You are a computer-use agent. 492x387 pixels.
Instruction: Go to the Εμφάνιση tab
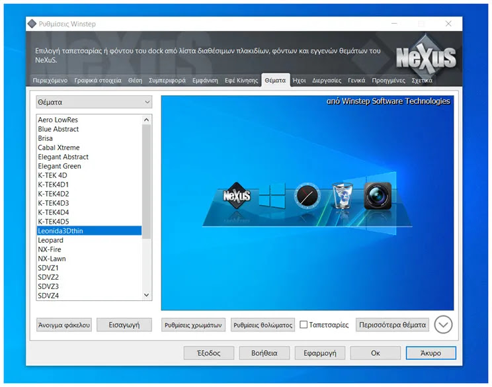205,80
